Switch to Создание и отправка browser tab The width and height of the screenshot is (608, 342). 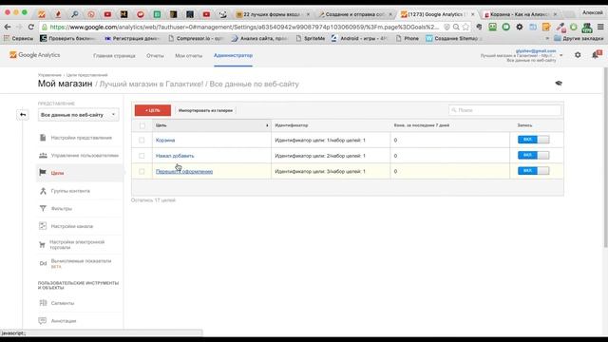354,14
